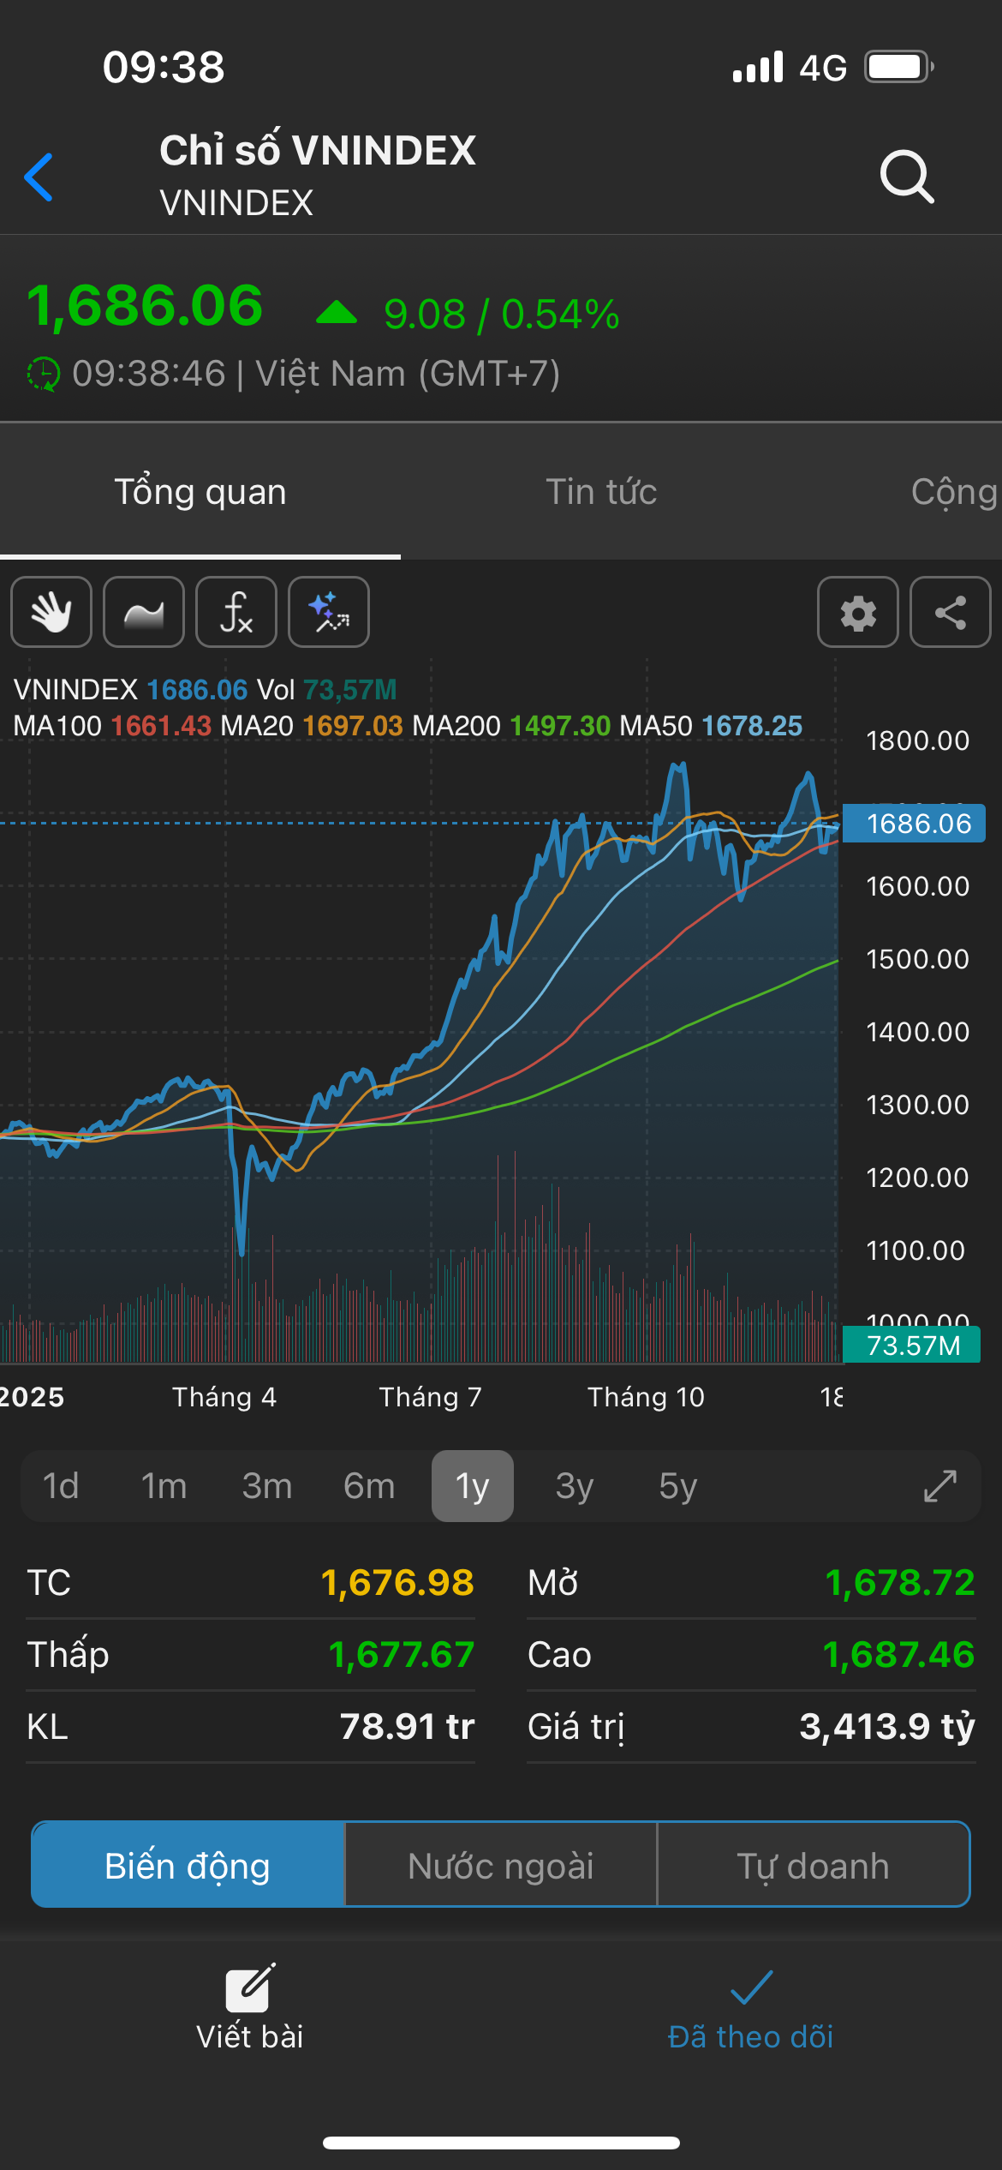Expand the chart to fullscreen

coord(940,1486)
